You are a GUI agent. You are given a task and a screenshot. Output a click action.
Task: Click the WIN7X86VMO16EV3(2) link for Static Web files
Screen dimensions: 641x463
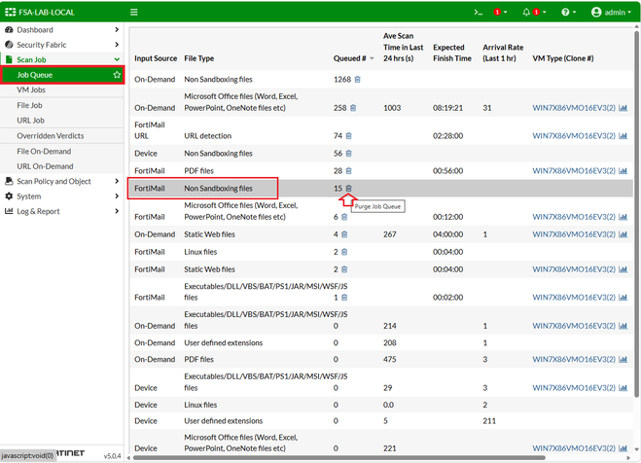coord(574,234)
